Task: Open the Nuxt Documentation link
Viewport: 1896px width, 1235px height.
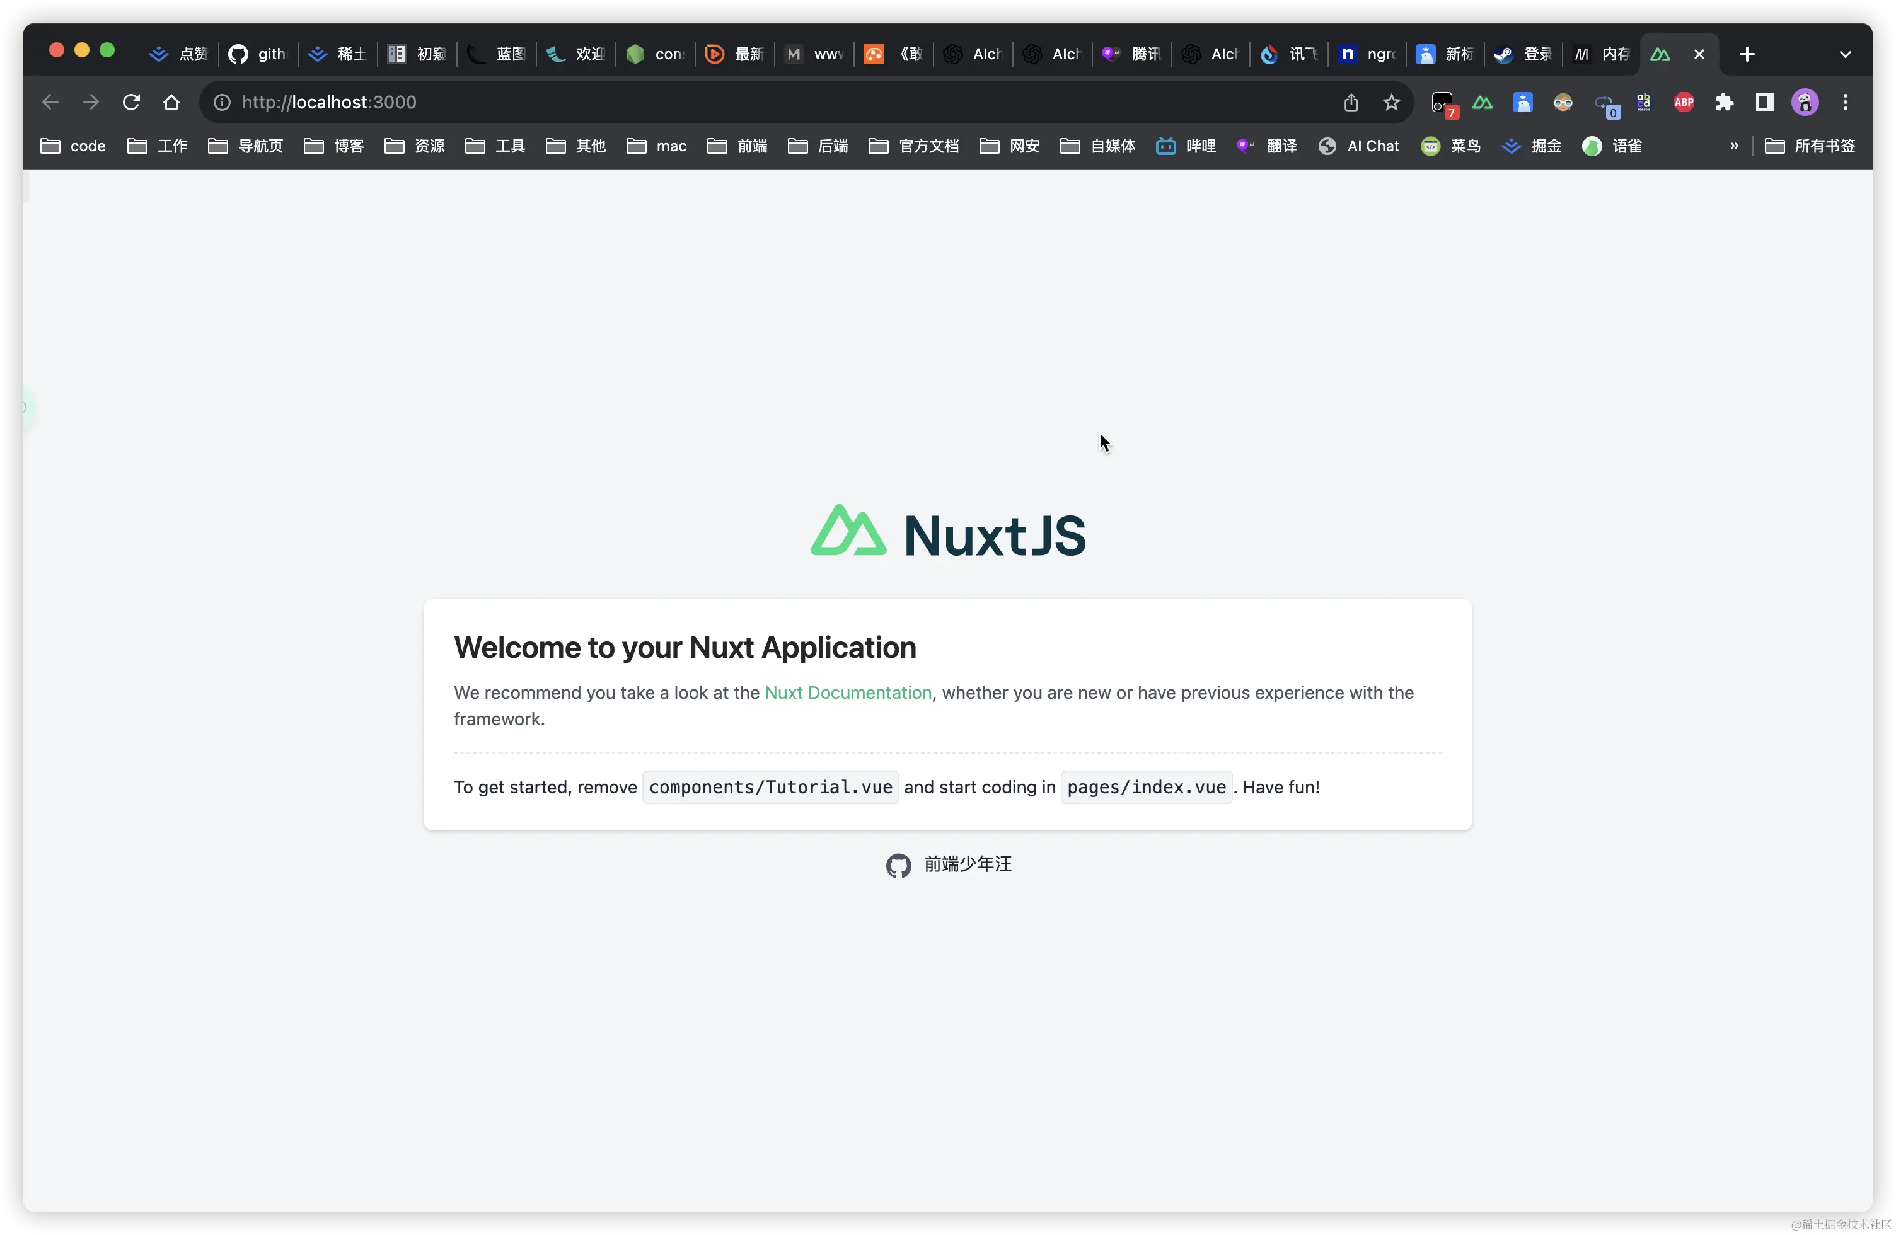Action: (x=848, y=692)
